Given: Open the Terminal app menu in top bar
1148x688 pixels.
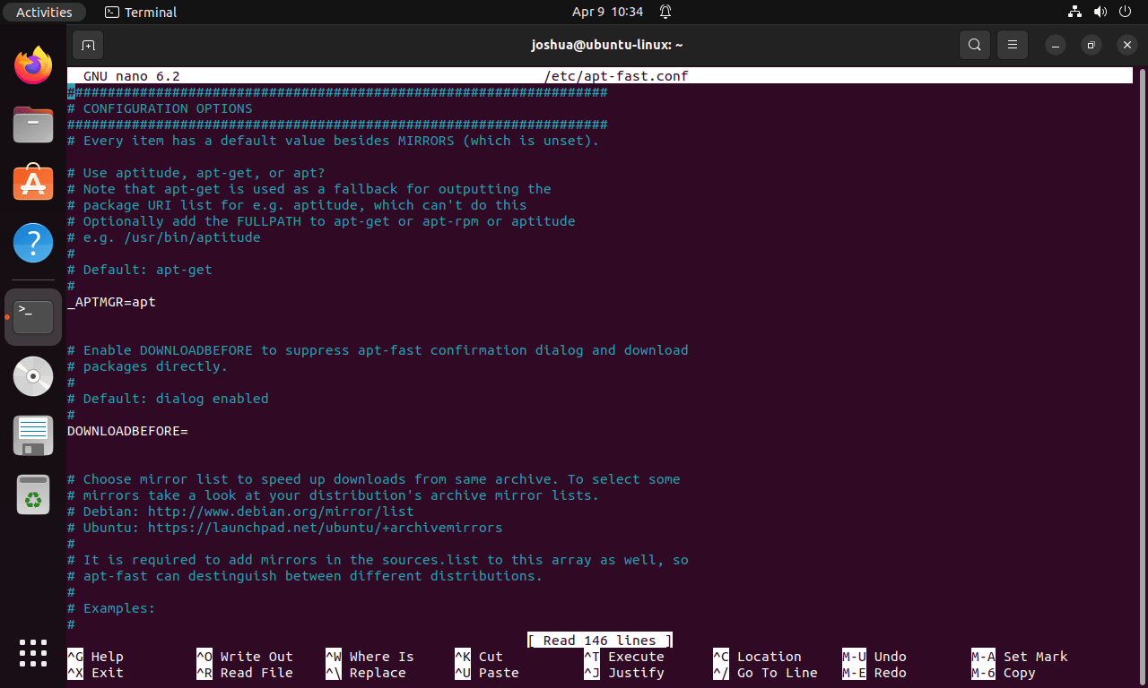Looking at the screenshot, I should point(141,13).
